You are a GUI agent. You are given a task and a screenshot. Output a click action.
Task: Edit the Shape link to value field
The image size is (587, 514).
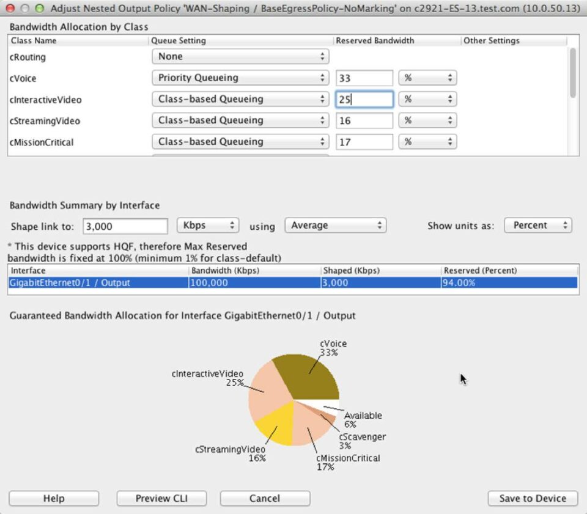pos(125,225)
